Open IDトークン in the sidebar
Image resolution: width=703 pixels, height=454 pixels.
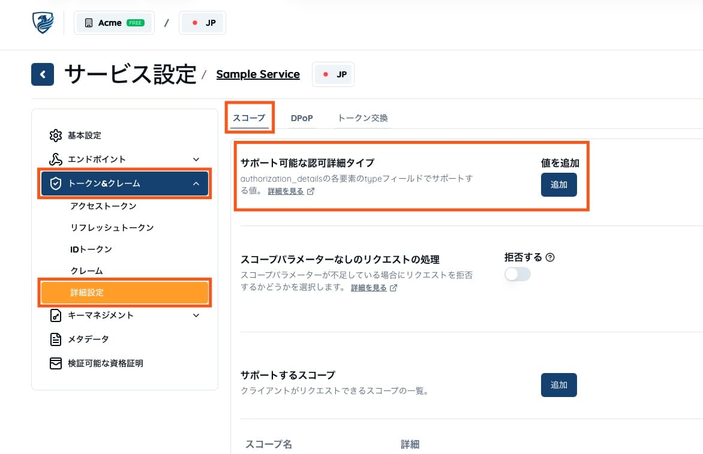91,249
